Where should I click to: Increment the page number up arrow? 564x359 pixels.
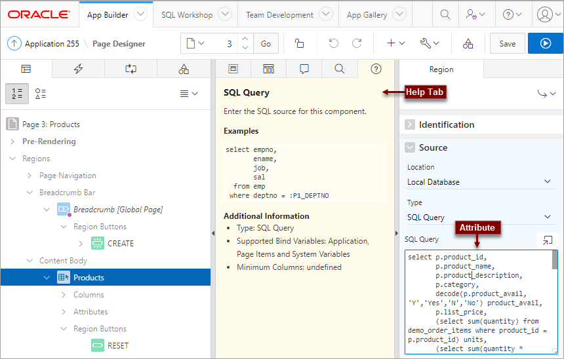(x=245, y=39)
